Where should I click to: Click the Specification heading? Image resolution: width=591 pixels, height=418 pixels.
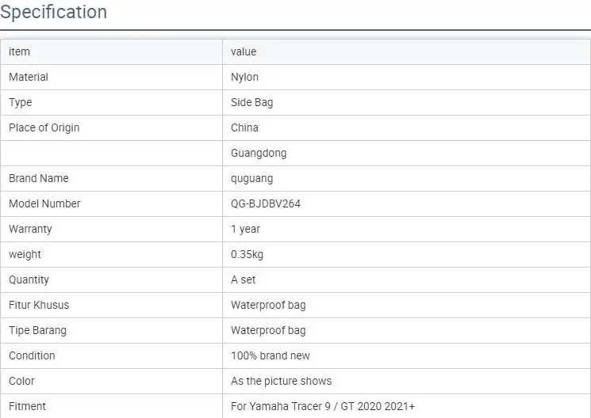(53, 13)
